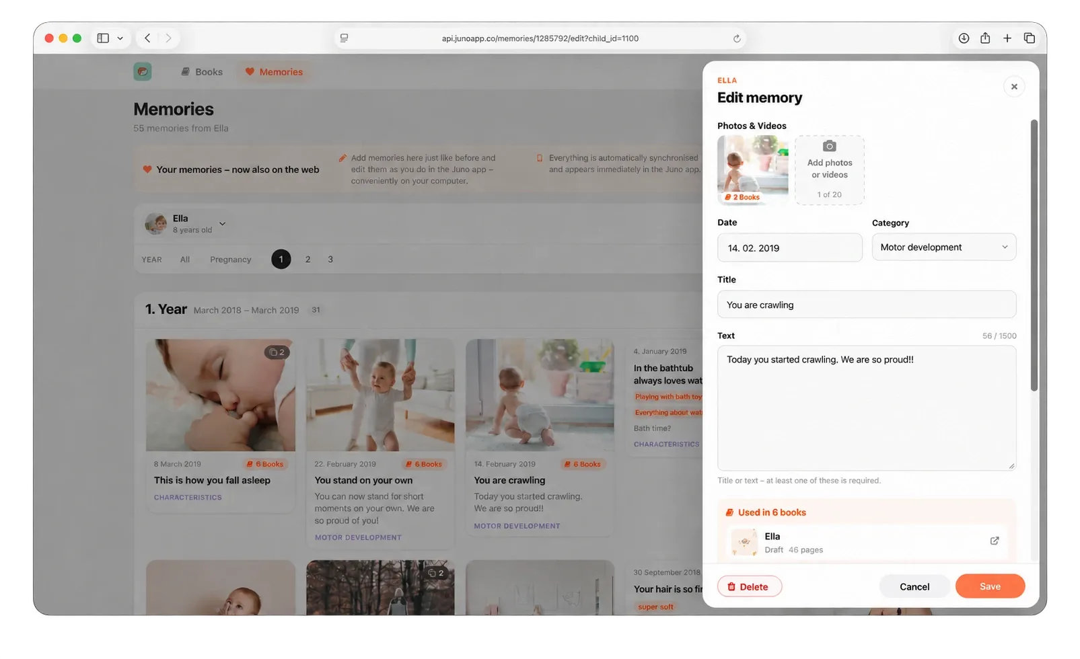This screenshot has width=1080, height=659.
Task: Click 6 Books badge on 8 March card
Action: [265, 464]
